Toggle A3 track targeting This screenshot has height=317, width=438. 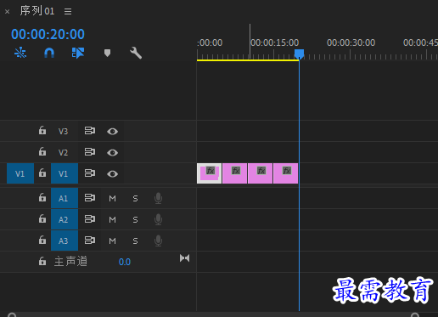[x=65, y=241]
